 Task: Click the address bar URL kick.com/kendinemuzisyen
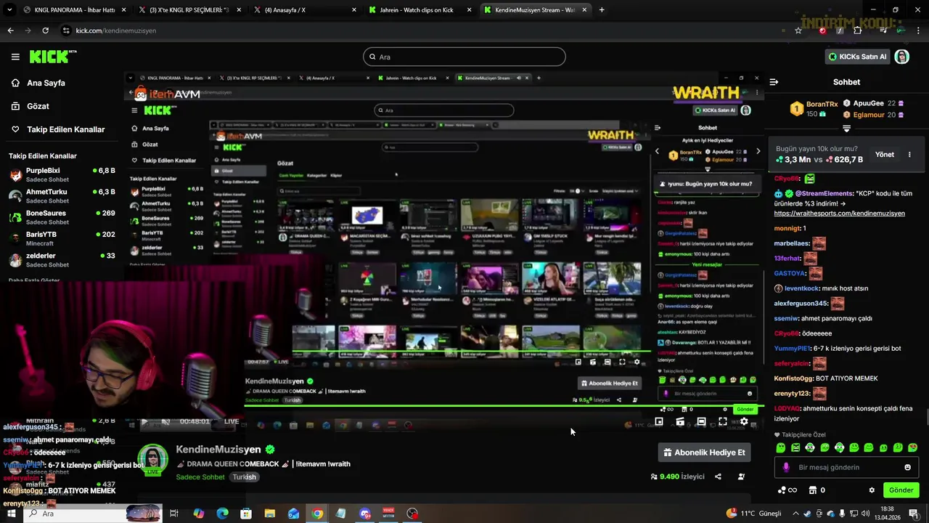116,31
